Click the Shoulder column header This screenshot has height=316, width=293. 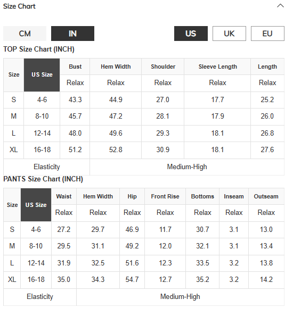pyautogui.click(x=163, y=66)
